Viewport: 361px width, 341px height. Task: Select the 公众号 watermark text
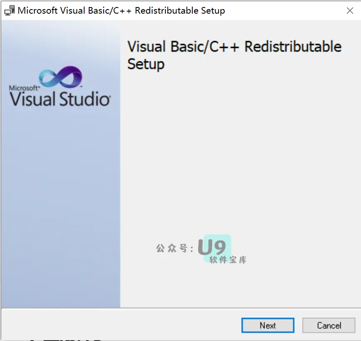tap(174, 247)
